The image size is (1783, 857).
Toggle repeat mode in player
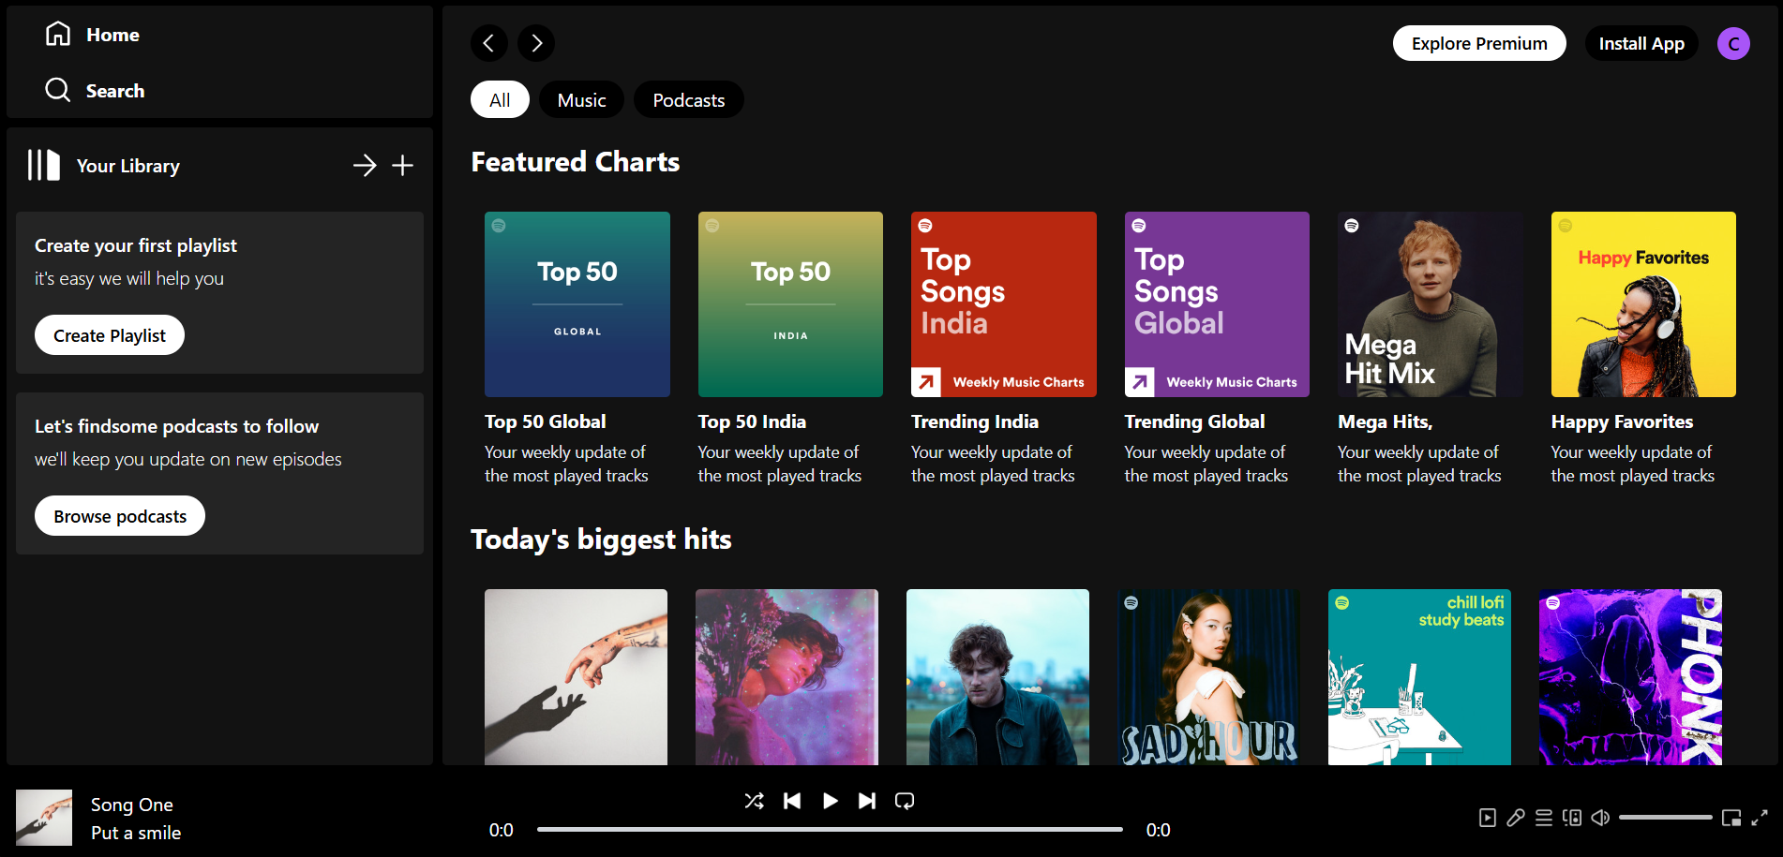(905, 801)
